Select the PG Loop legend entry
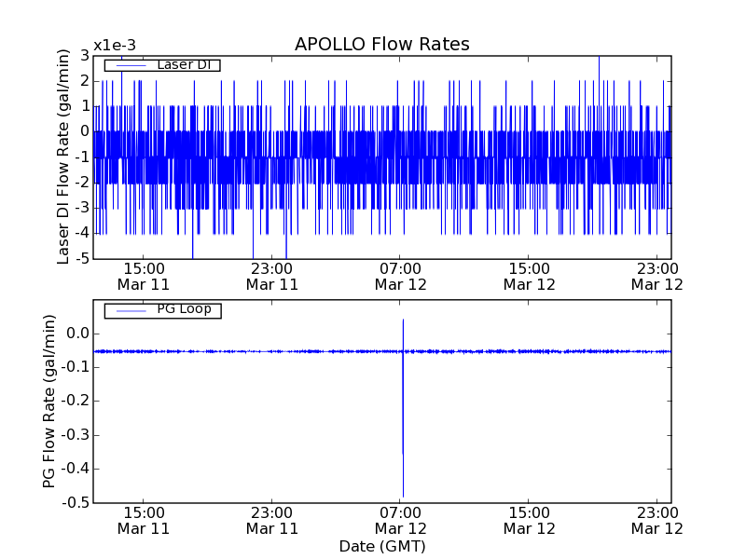Screen dimensions: 746x559 [162, 310]
